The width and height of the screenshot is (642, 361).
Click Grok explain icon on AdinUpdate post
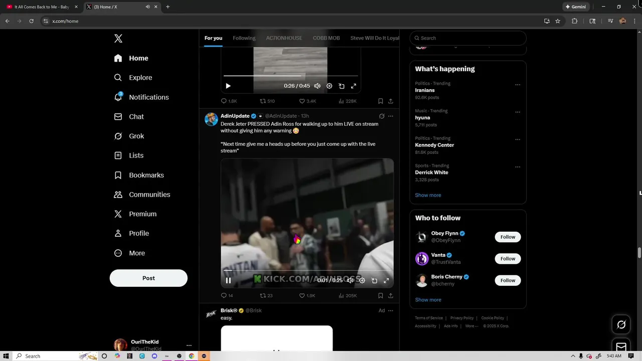click(x=382, y=116)
